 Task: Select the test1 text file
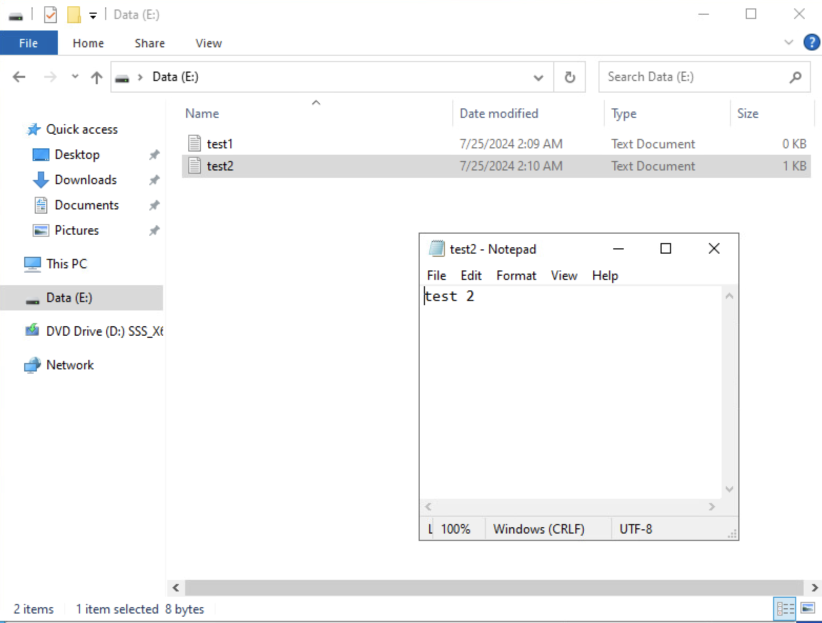pos(496,144)
